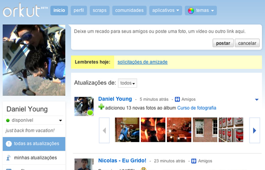Open the scraps tab
The height and width of the screenshot is (170, 265).
pos(99,11)
